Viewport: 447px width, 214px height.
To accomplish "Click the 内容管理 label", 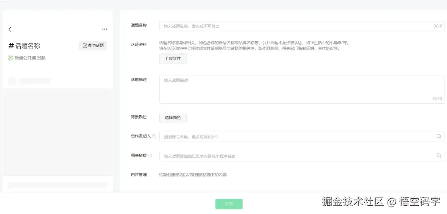I will [139, 174].
